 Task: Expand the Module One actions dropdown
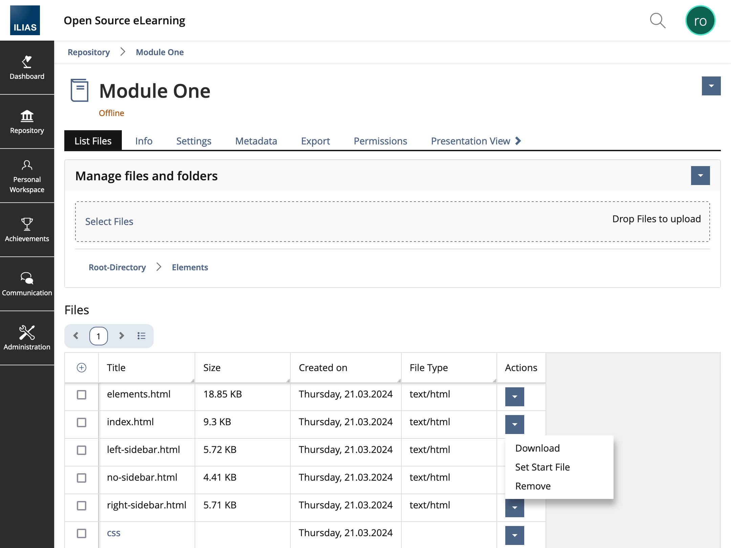point(711,86)
